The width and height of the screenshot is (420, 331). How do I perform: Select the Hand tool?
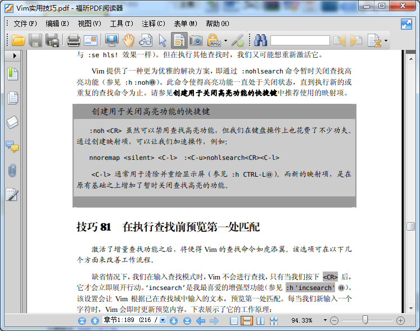(x=129, y=40)
